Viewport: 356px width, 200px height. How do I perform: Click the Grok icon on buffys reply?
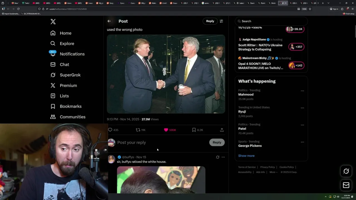click(x=217, y=157)
